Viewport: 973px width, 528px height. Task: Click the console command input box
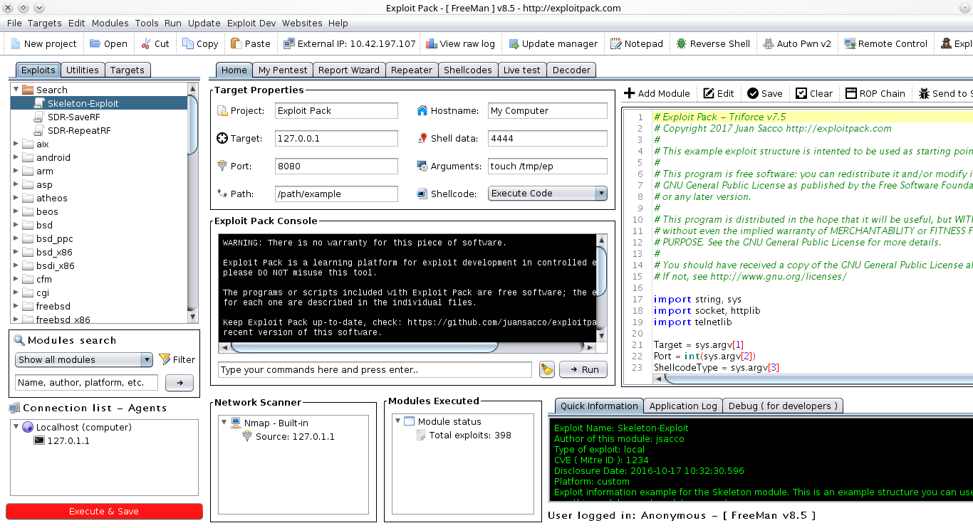tap(375, 369)
